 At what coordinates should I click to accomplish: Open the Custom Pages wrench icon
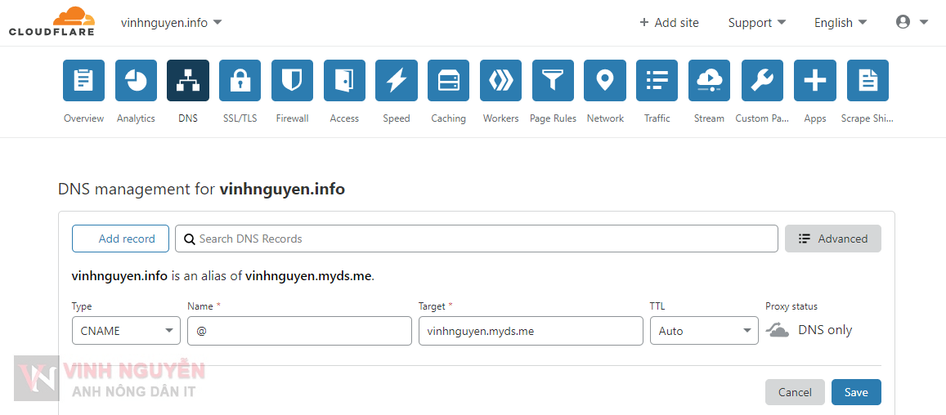tap(763, 80)
